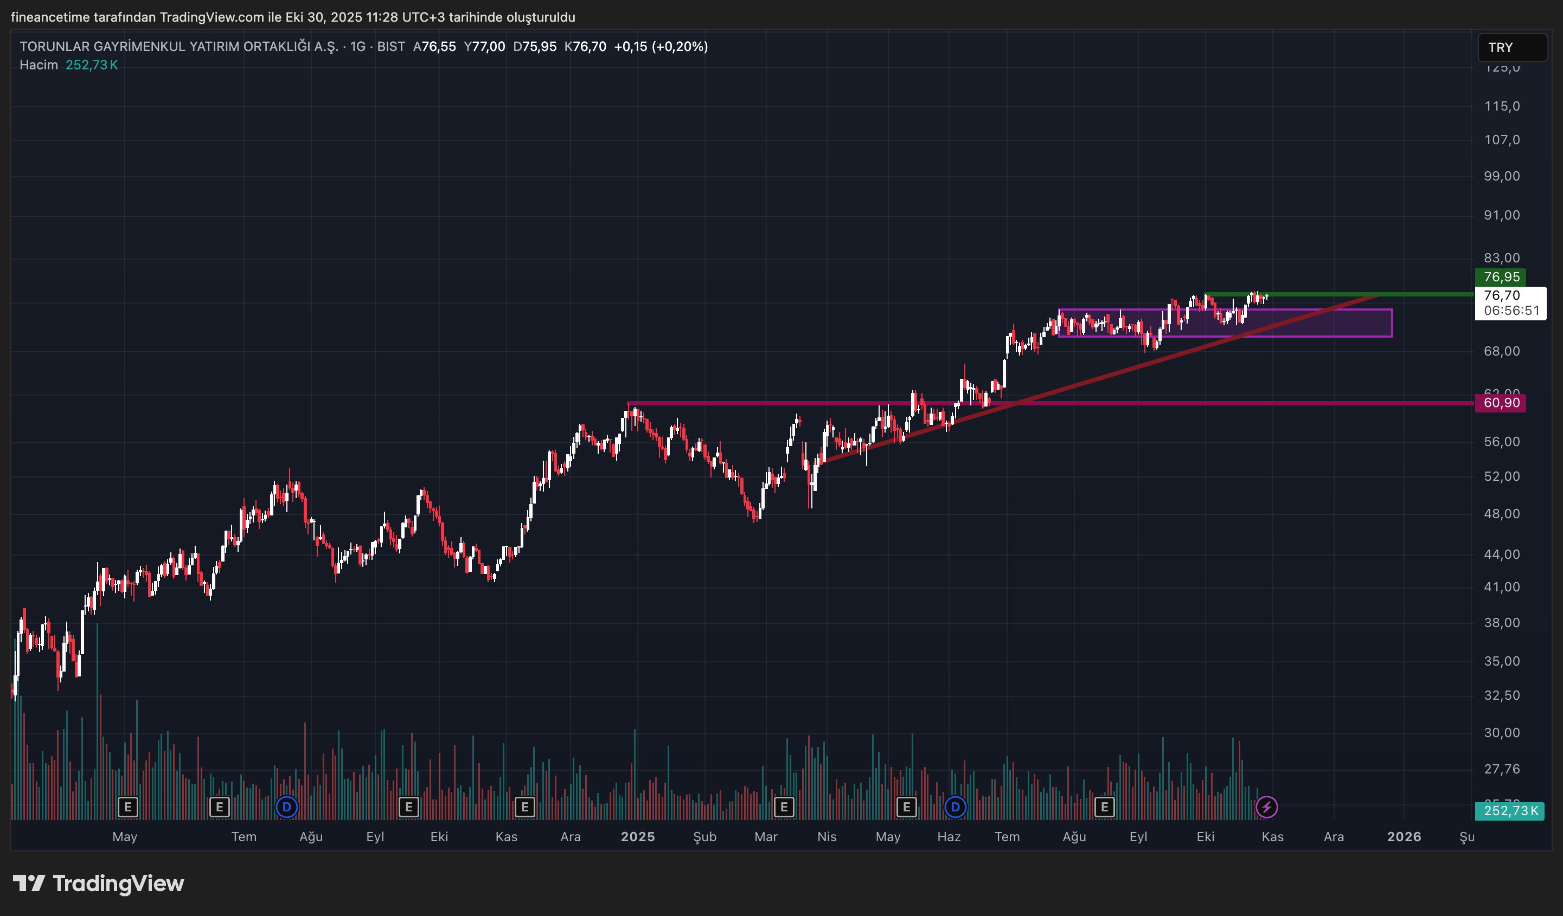Click the first earnings E marker near May
The width and height of the screenshot is (1563, 916).
tap(128, 807)
